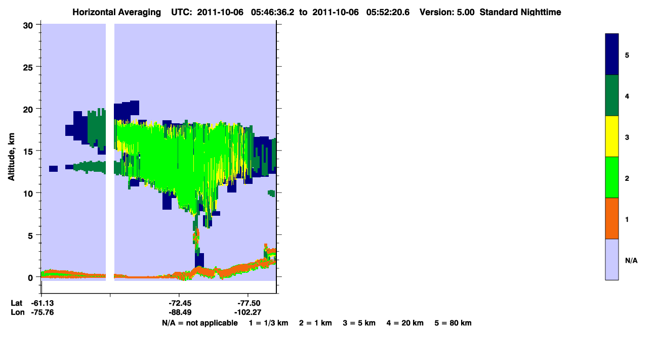
Task: Click colorbar label "1"
Action: click(627, 219)
